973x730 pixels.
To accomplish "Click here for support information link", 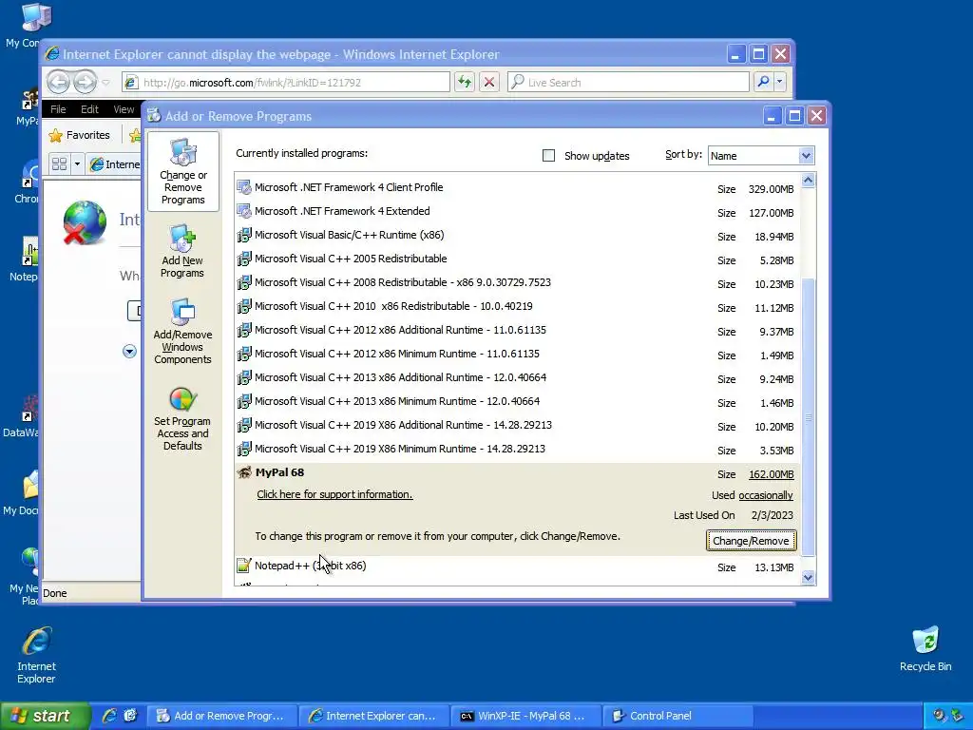I will 334,494.
